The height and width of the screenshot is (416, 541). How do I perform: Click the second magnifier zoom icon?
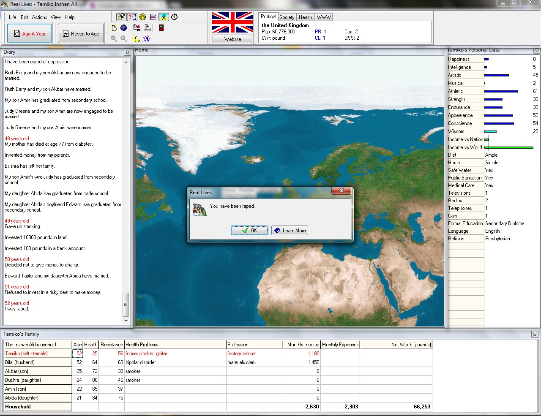pyautogui.click(x=123, y=39)
